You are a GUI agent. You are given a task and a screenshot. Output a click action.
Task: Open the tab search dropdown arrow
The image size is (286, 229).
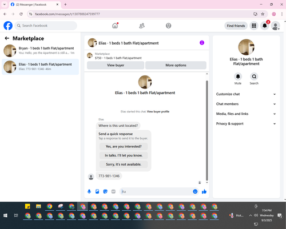click(x=5, y=5)
